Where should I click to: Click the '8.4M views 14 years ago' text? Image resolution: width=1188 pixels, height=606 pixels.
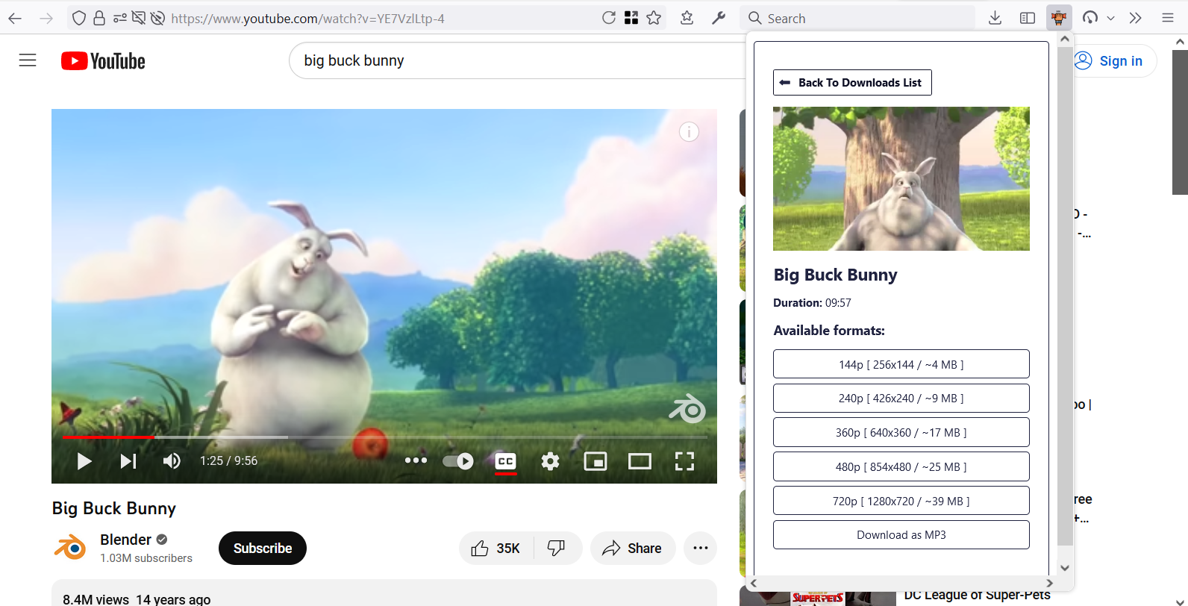pos(137,599)
